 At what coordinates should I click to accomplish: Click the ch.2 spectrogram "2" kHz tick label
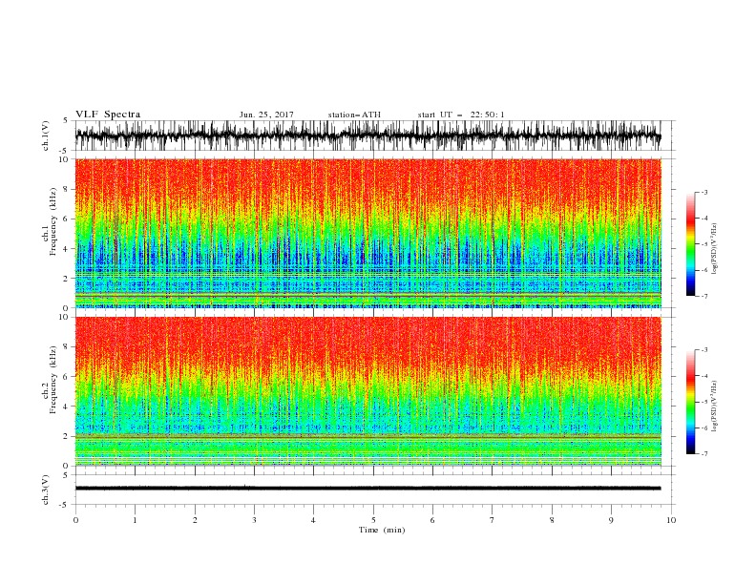pyautogui.click(x=66, y=436)
